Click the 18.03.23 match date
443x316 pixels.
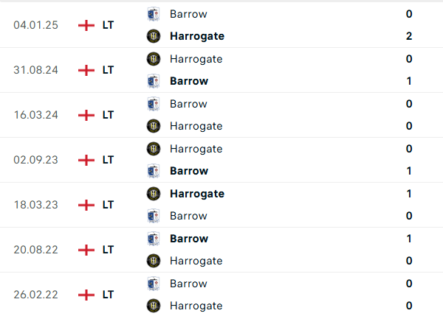click(36, 205)
